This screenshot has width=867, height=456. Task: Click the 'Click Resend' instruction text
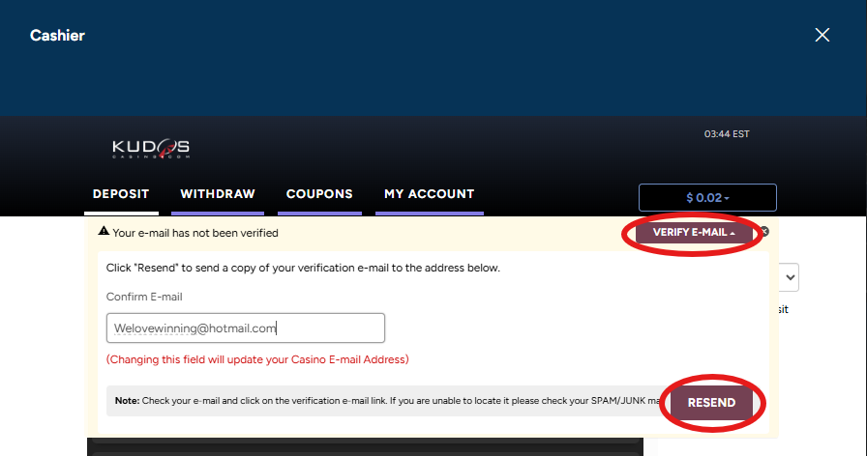pyautogui.click(x=303, y=268)
